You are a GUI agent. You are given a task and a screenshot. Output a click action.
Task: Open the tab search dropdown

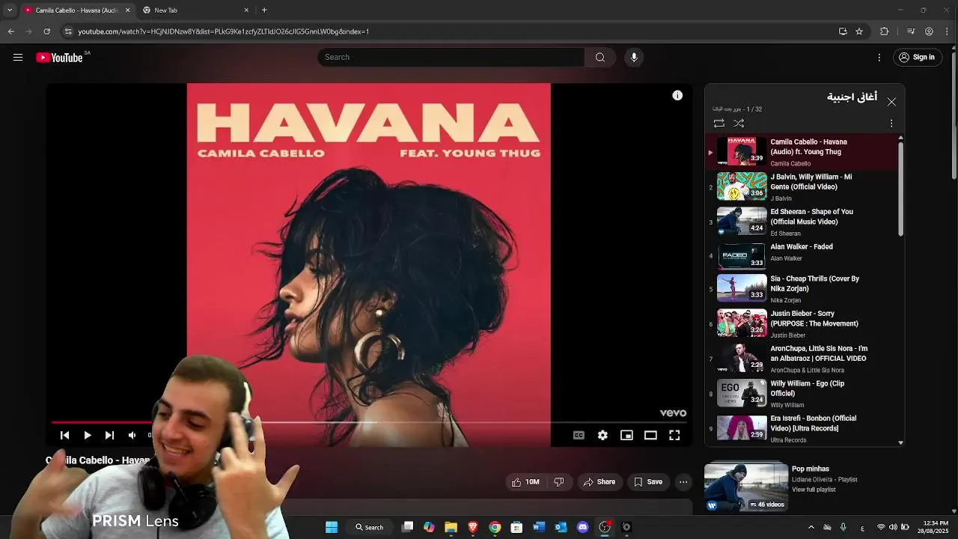coord(9,10)
